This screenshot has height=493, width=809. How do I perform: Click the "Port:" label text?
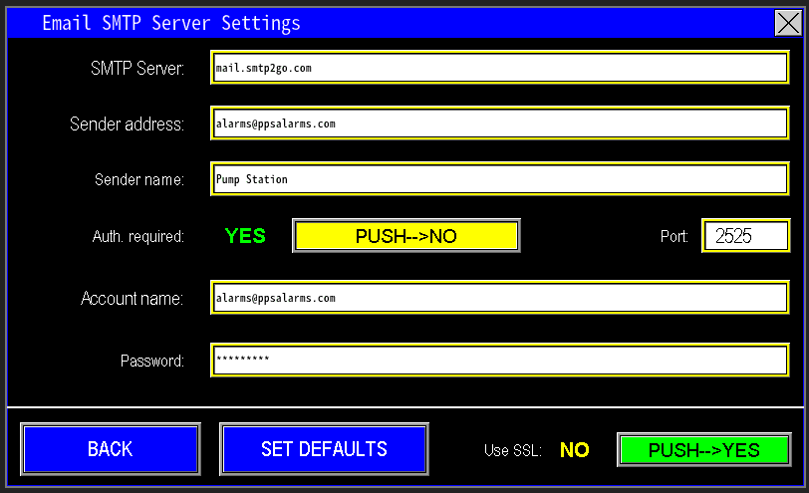674,237
